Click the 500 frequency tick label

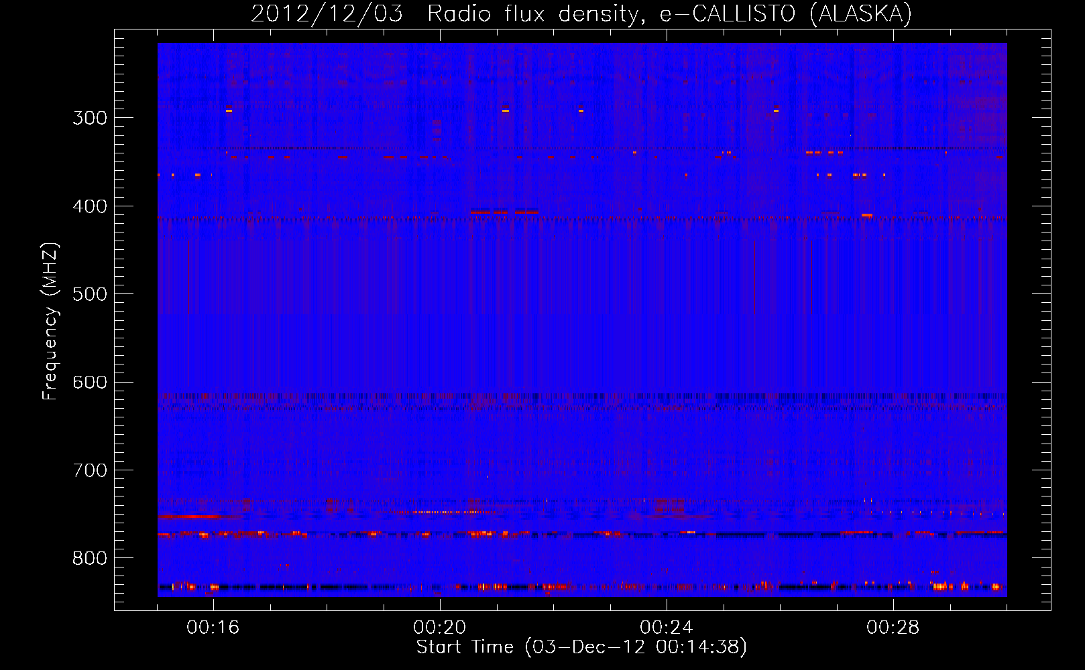[90, 294]
